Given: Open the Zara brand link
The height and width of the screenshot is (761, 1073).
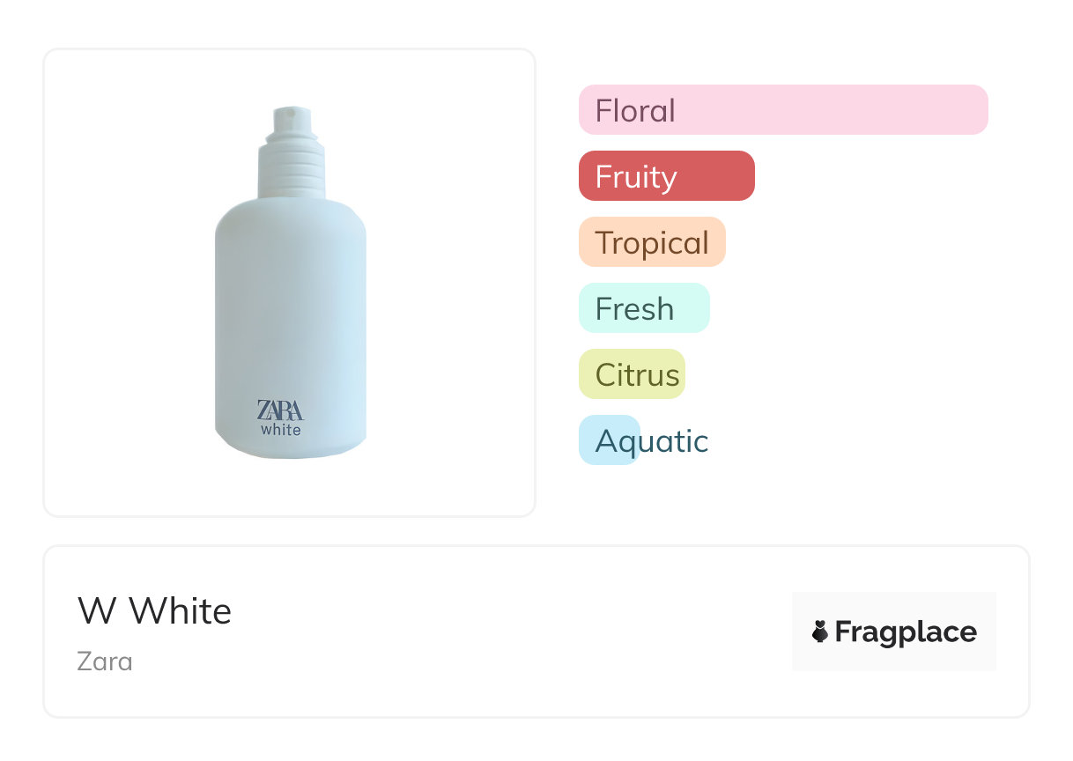Looking at the screenshot, I should tap(105, 661).
